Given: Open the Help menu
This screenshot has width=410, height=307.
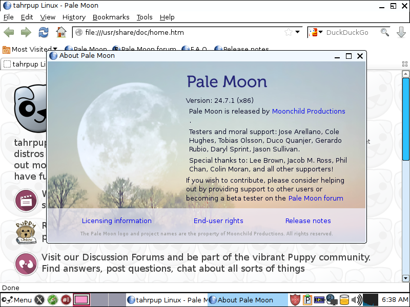Looking at the screenshot, I should coord(167,17).
